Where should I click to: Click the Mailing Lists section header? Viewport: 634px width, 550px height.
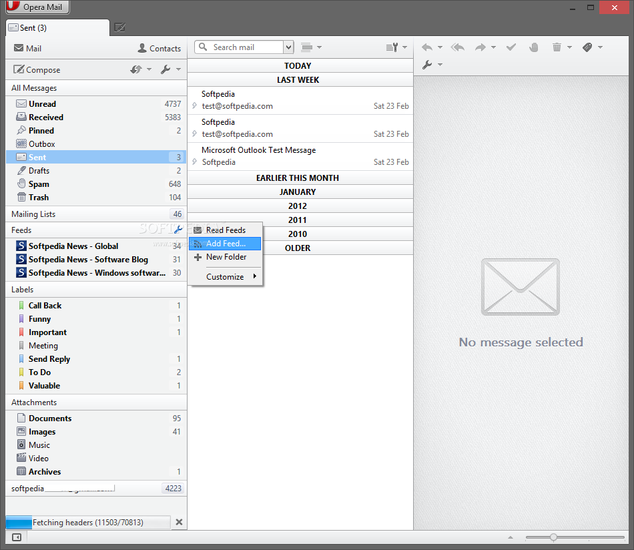[96, 214]
